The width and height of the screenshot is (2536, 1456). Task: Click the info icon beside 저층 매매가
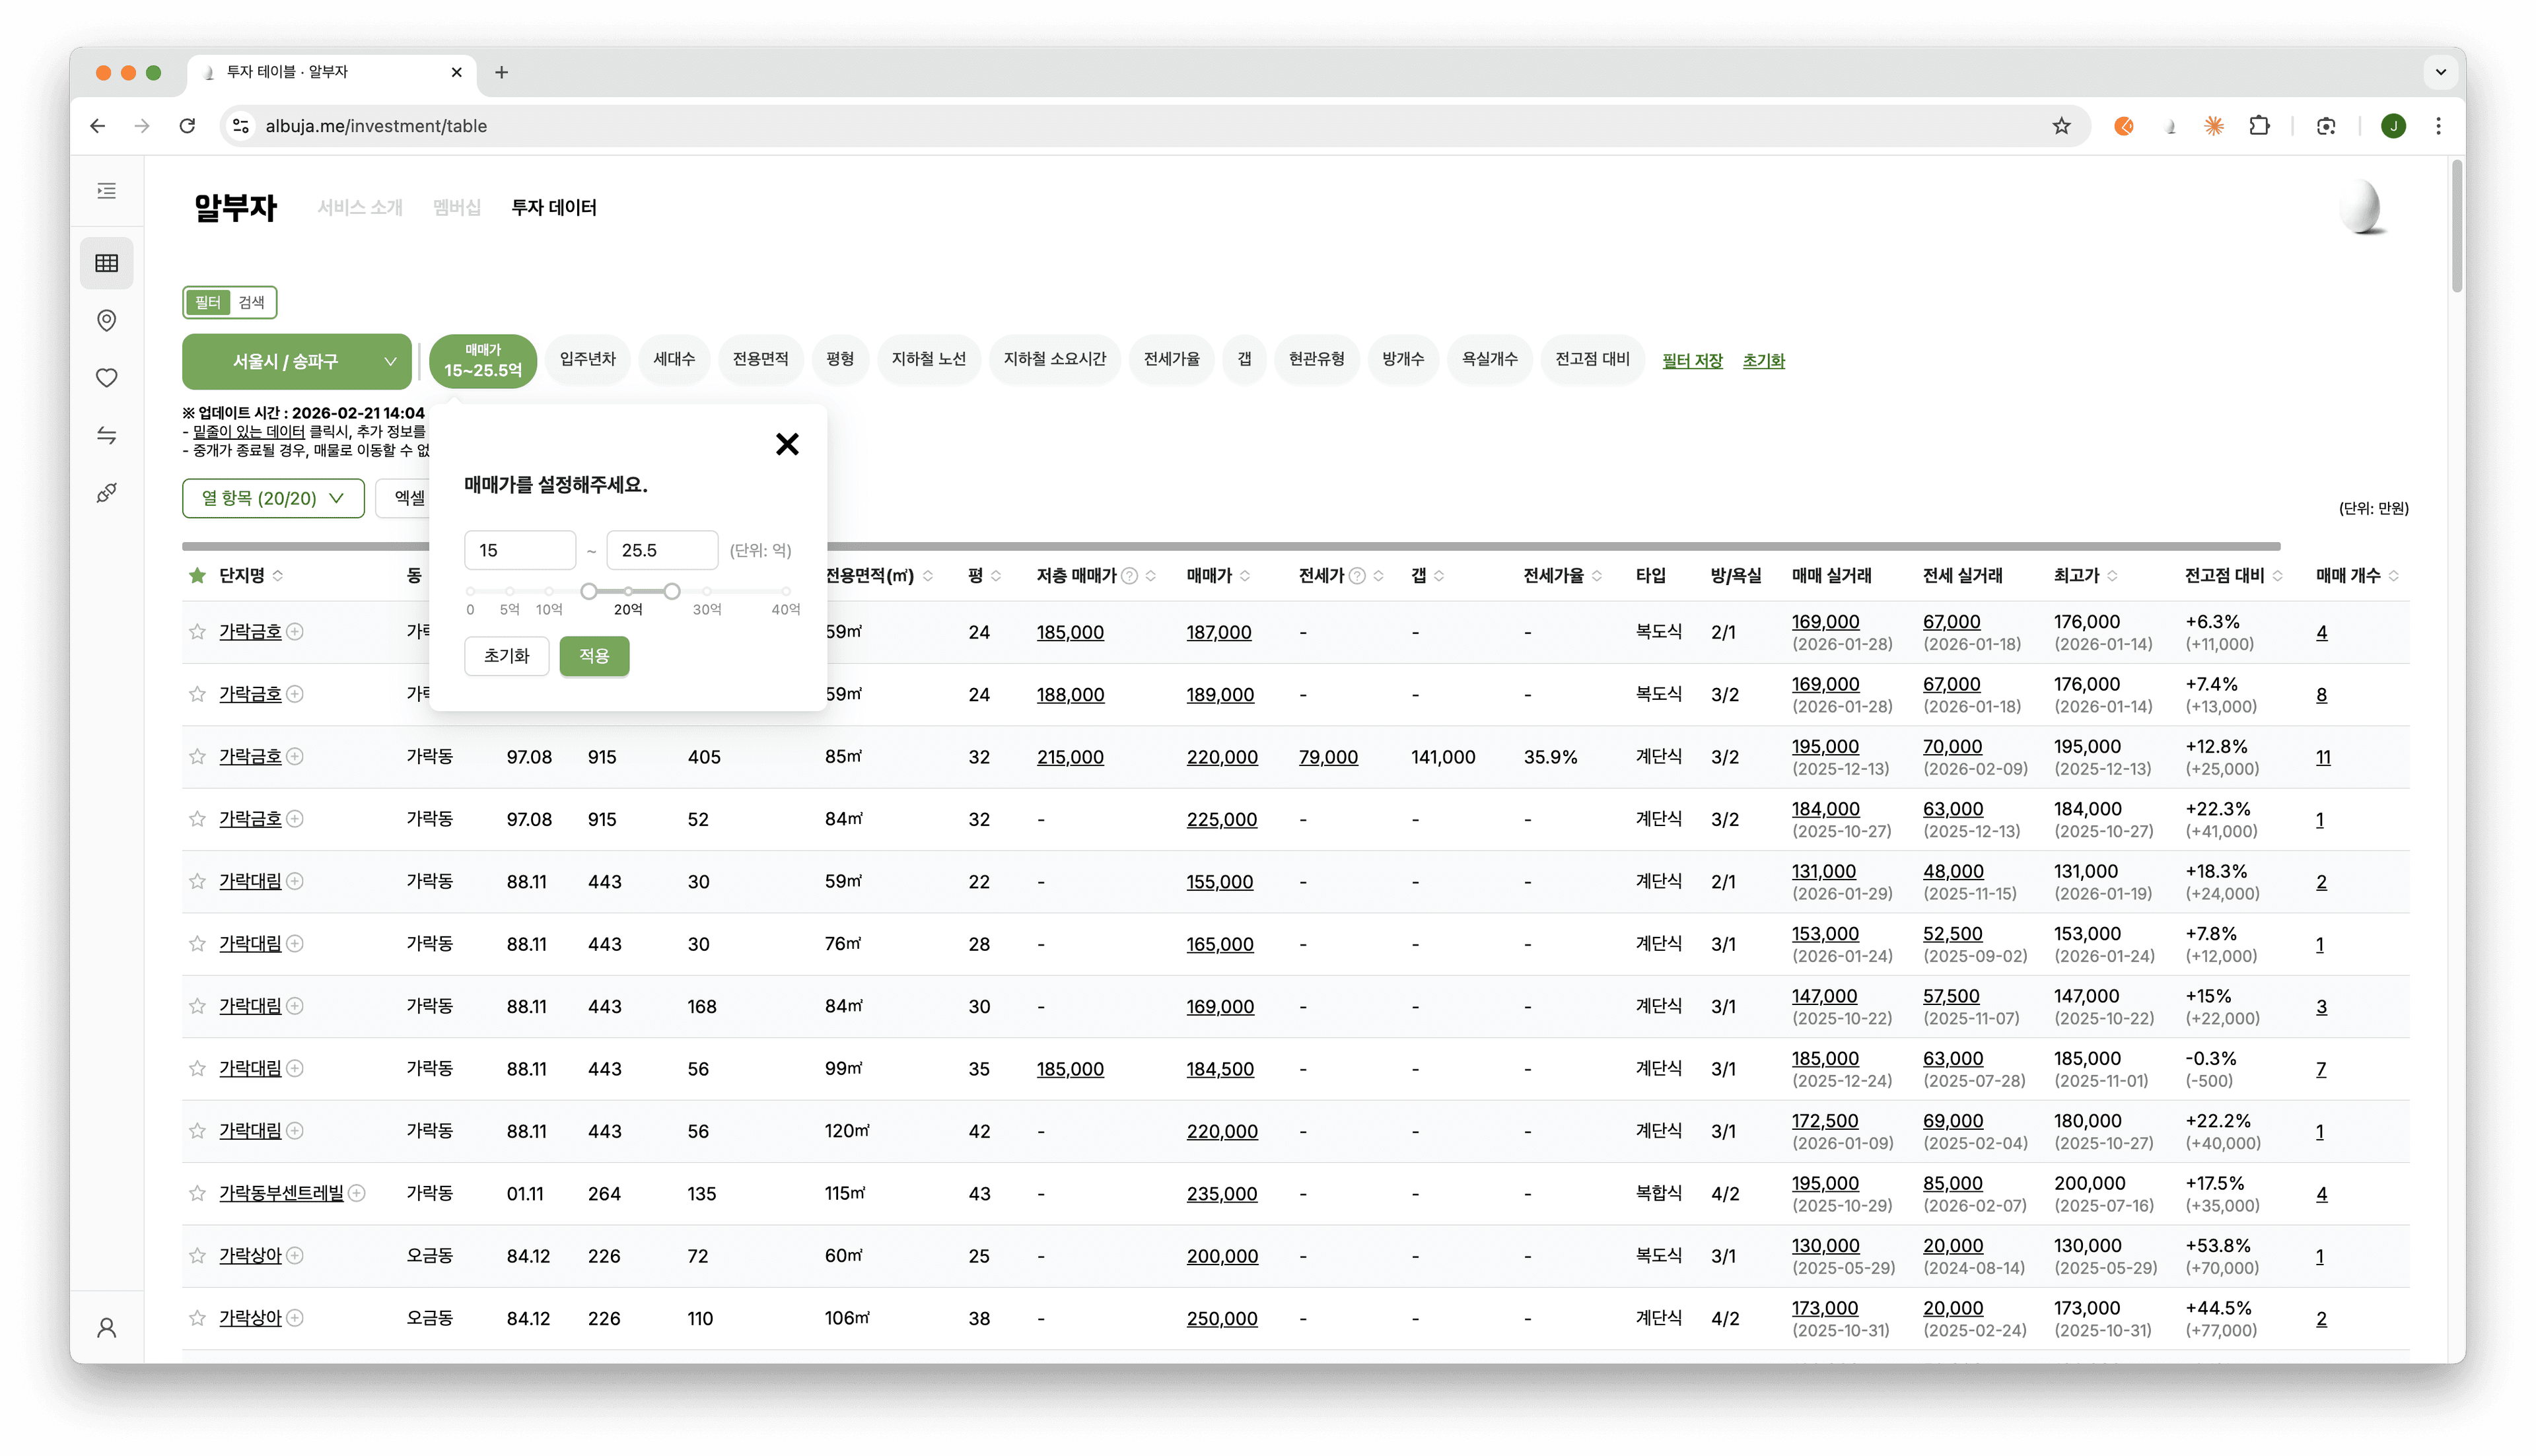coord(1129,576)
